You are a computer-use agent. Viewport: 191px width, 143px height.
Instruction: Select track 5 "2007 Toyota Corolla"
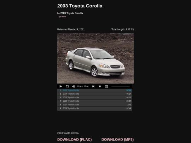pyautogui.click(x=94, y=105)
